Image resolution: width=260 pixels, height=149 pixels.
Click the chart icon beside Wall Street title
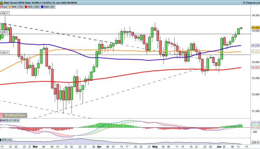[x=2, y=2]
